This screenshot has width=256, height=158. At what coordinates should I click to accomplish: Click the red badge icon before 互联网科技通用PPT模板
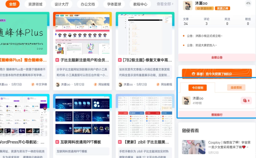[57, 142]
